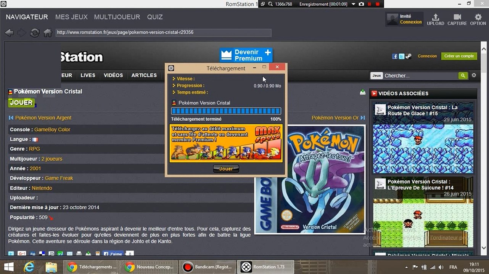Image resolution: width=489 pixels, height=274 pixels.
Task: Stop the recording in the Bandicam bar
Action: (x=378, y=4)
